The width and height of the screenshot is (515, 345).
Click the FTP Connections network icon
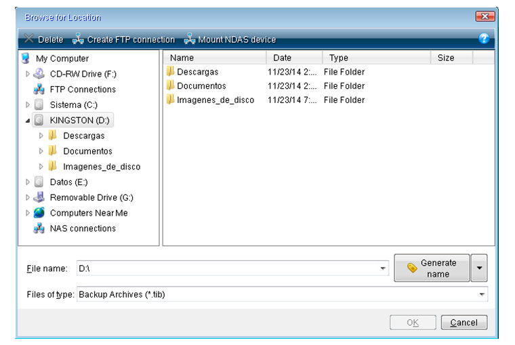(39, 89)
